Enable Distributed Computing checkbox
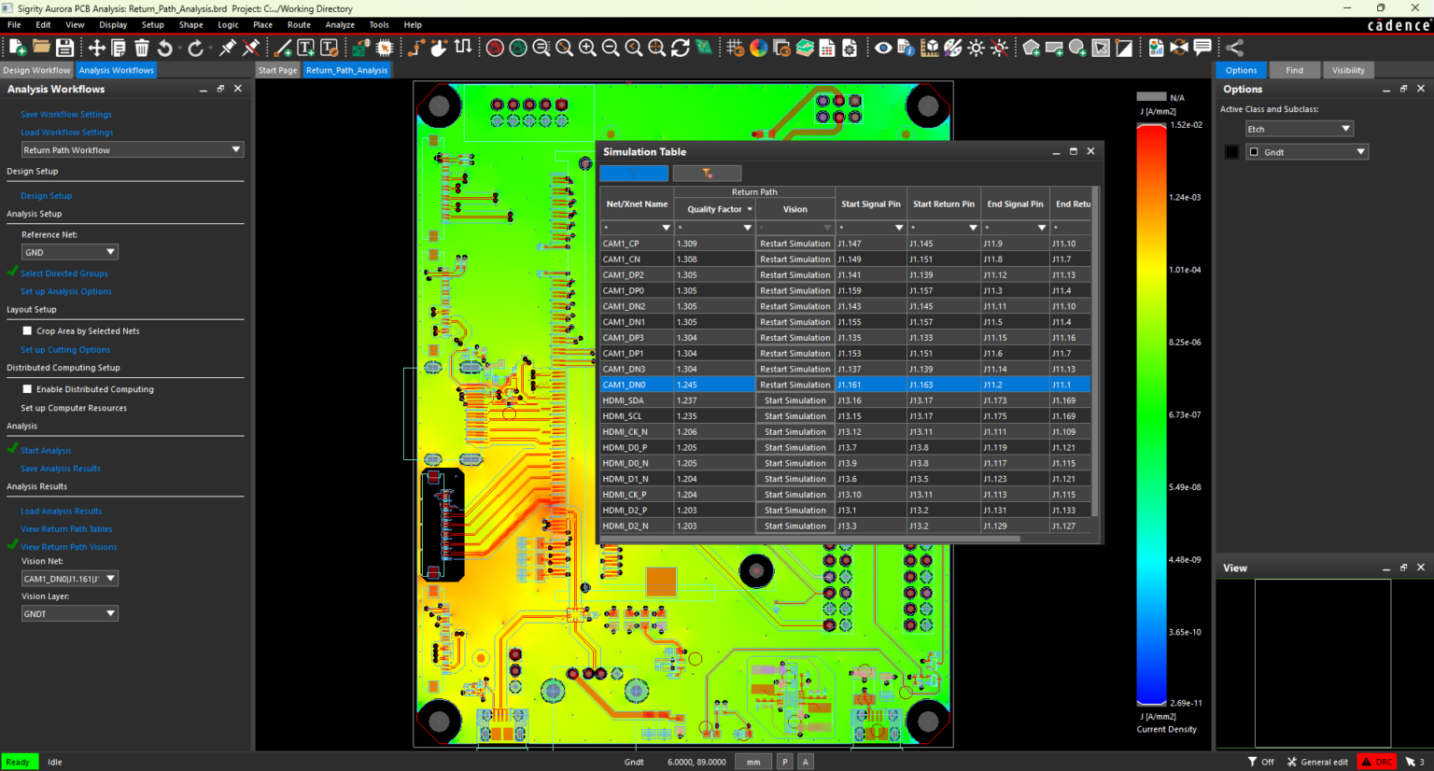The width and height of the screenshot is (1434, 771). click(27, 389)
